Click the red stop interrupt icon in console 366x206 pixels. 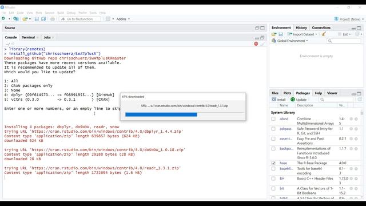(256, 43)
